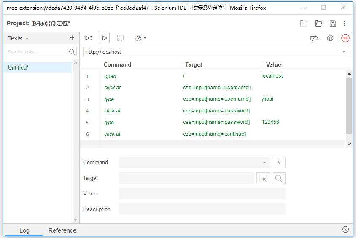Viewport: 356px width, 238px height.
Task: Add a new test with plus icon
Action: [x=72, y=38]
